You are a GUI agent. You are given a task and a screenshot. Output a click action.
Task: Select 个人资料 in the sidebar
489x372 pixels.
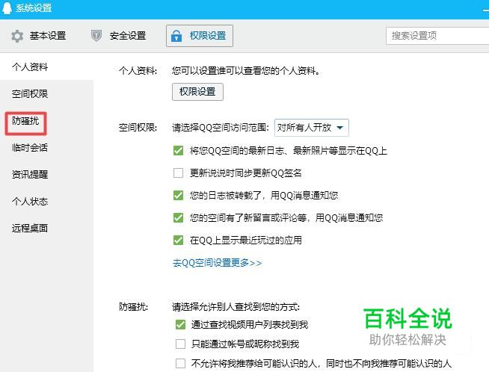point(30,66)
